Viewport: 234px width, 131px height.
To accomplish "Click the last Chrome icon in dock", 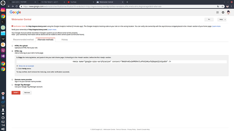I will tap(3, 69).
